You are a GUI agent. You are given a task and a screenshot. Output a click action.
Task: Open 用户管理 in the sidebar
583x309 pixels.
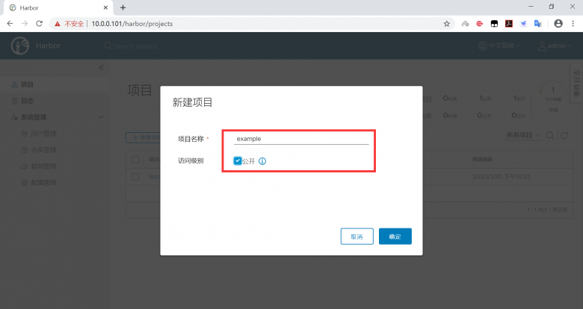(x=43, y=134)
